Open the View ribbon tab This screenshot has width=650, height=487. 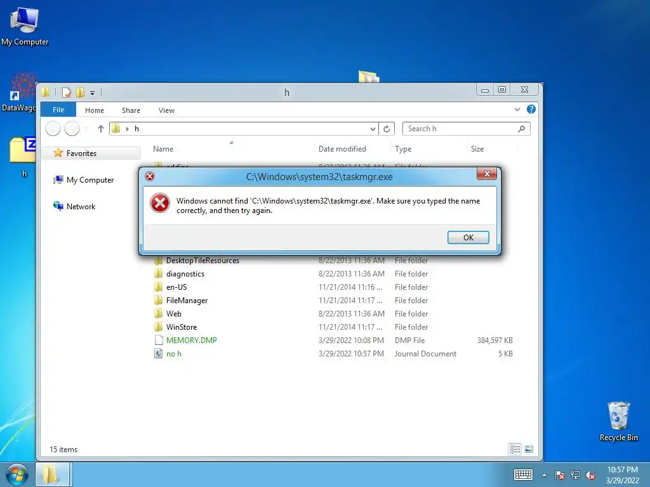166,110
